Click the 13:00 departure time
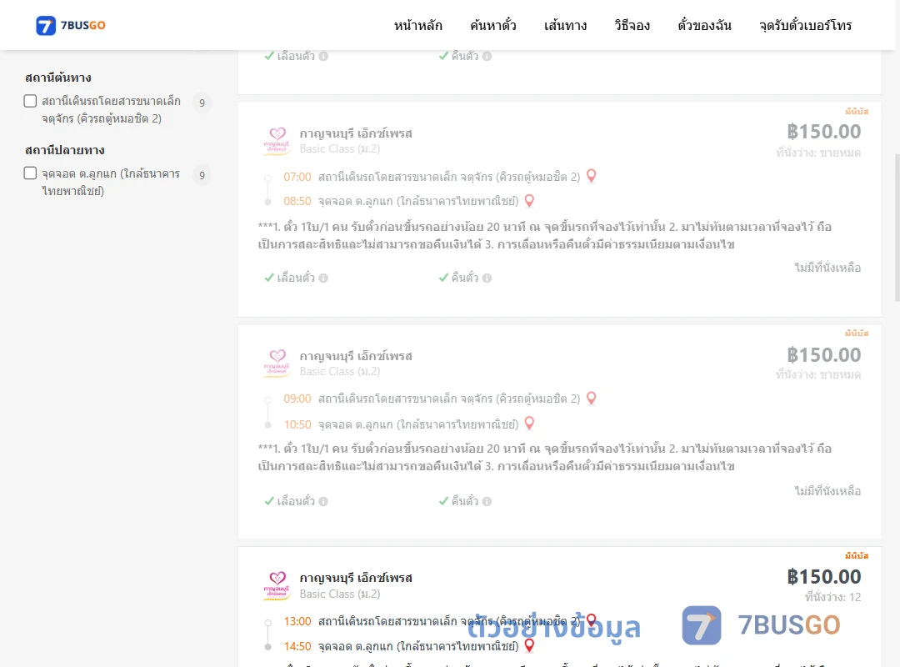 coord(297,621)
